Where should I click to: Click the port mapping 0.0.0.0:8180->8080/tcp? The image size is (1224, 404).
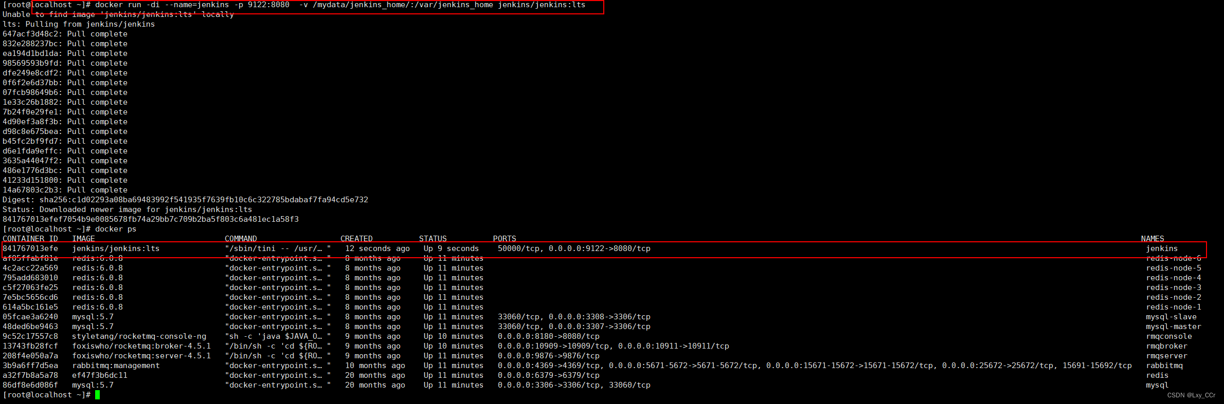pyautogui.click(x=549, y=336)
